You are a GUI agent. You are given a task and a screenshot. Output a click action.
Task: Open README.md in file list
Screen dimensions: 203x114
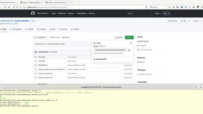pyautogui.click(x=43, y=65)
